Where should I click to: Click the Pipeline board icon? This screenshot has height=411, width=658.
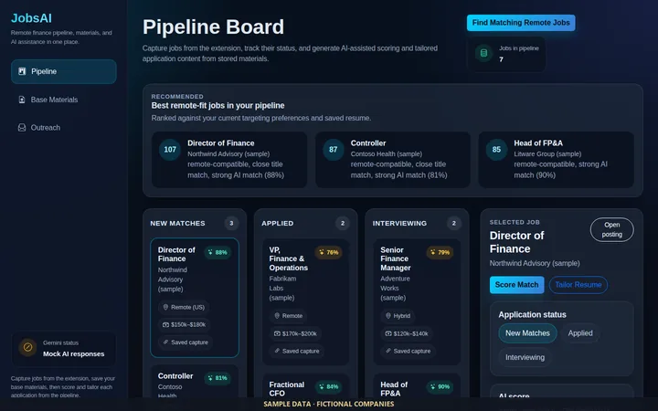pyautogui.click(x=22, y=71)
